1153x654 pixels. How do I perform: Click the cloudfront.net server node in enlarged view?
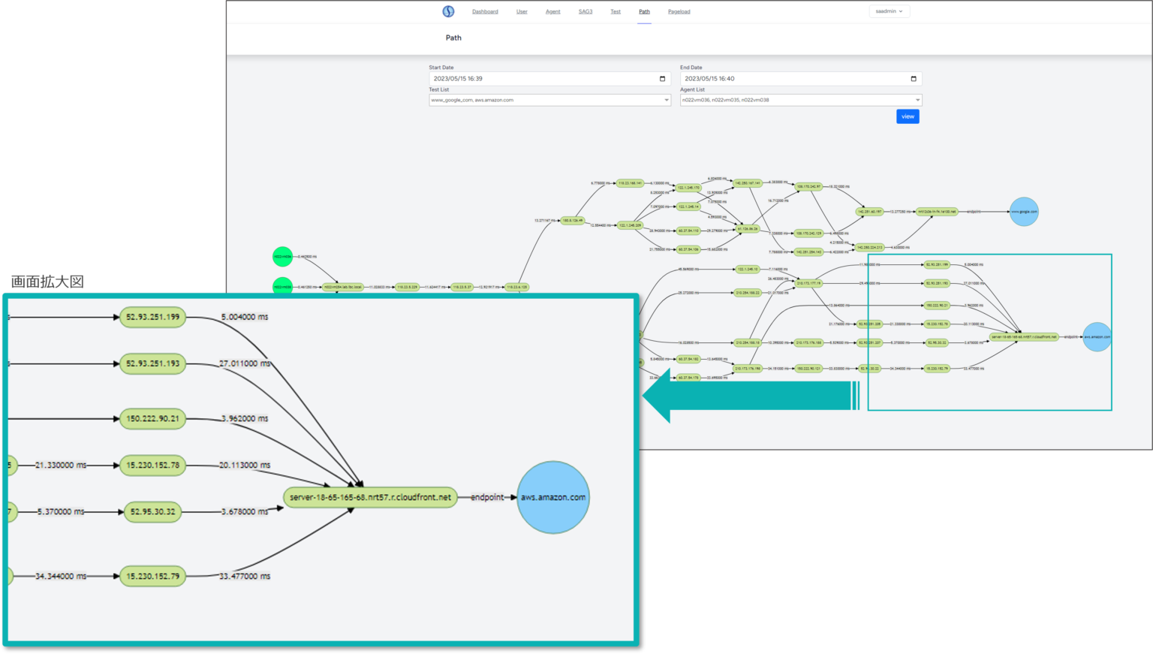coord(370,497)
